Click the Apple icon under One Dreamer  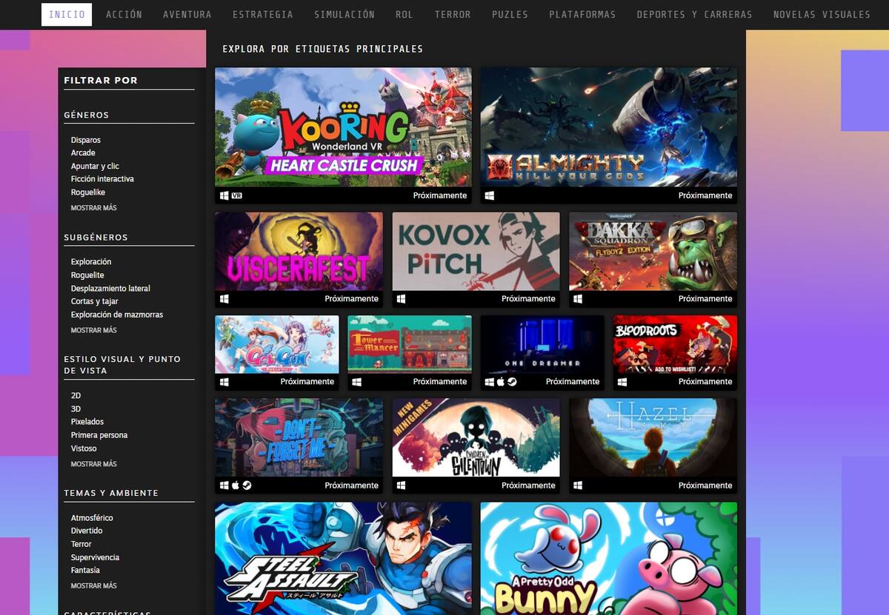click(x=501, y=382)
